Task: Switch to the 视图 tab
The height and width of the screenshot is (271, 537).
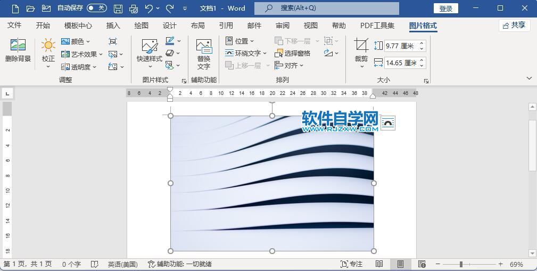Action: (x=311, y=25)
